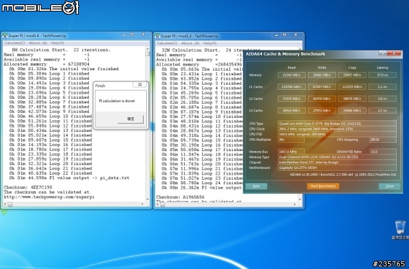Open Calculate menu in right Super PI window

(167, 43)
